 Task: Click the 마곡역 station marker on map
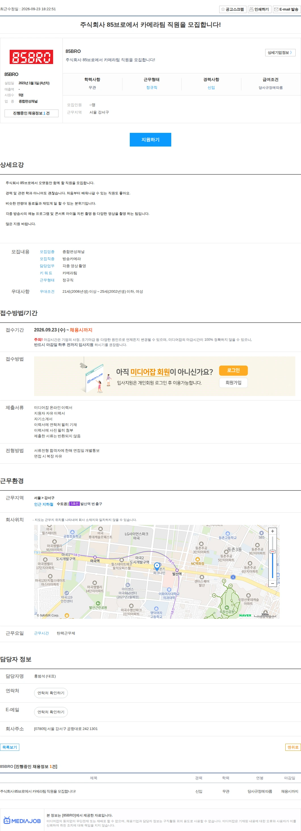pos(95,557)
